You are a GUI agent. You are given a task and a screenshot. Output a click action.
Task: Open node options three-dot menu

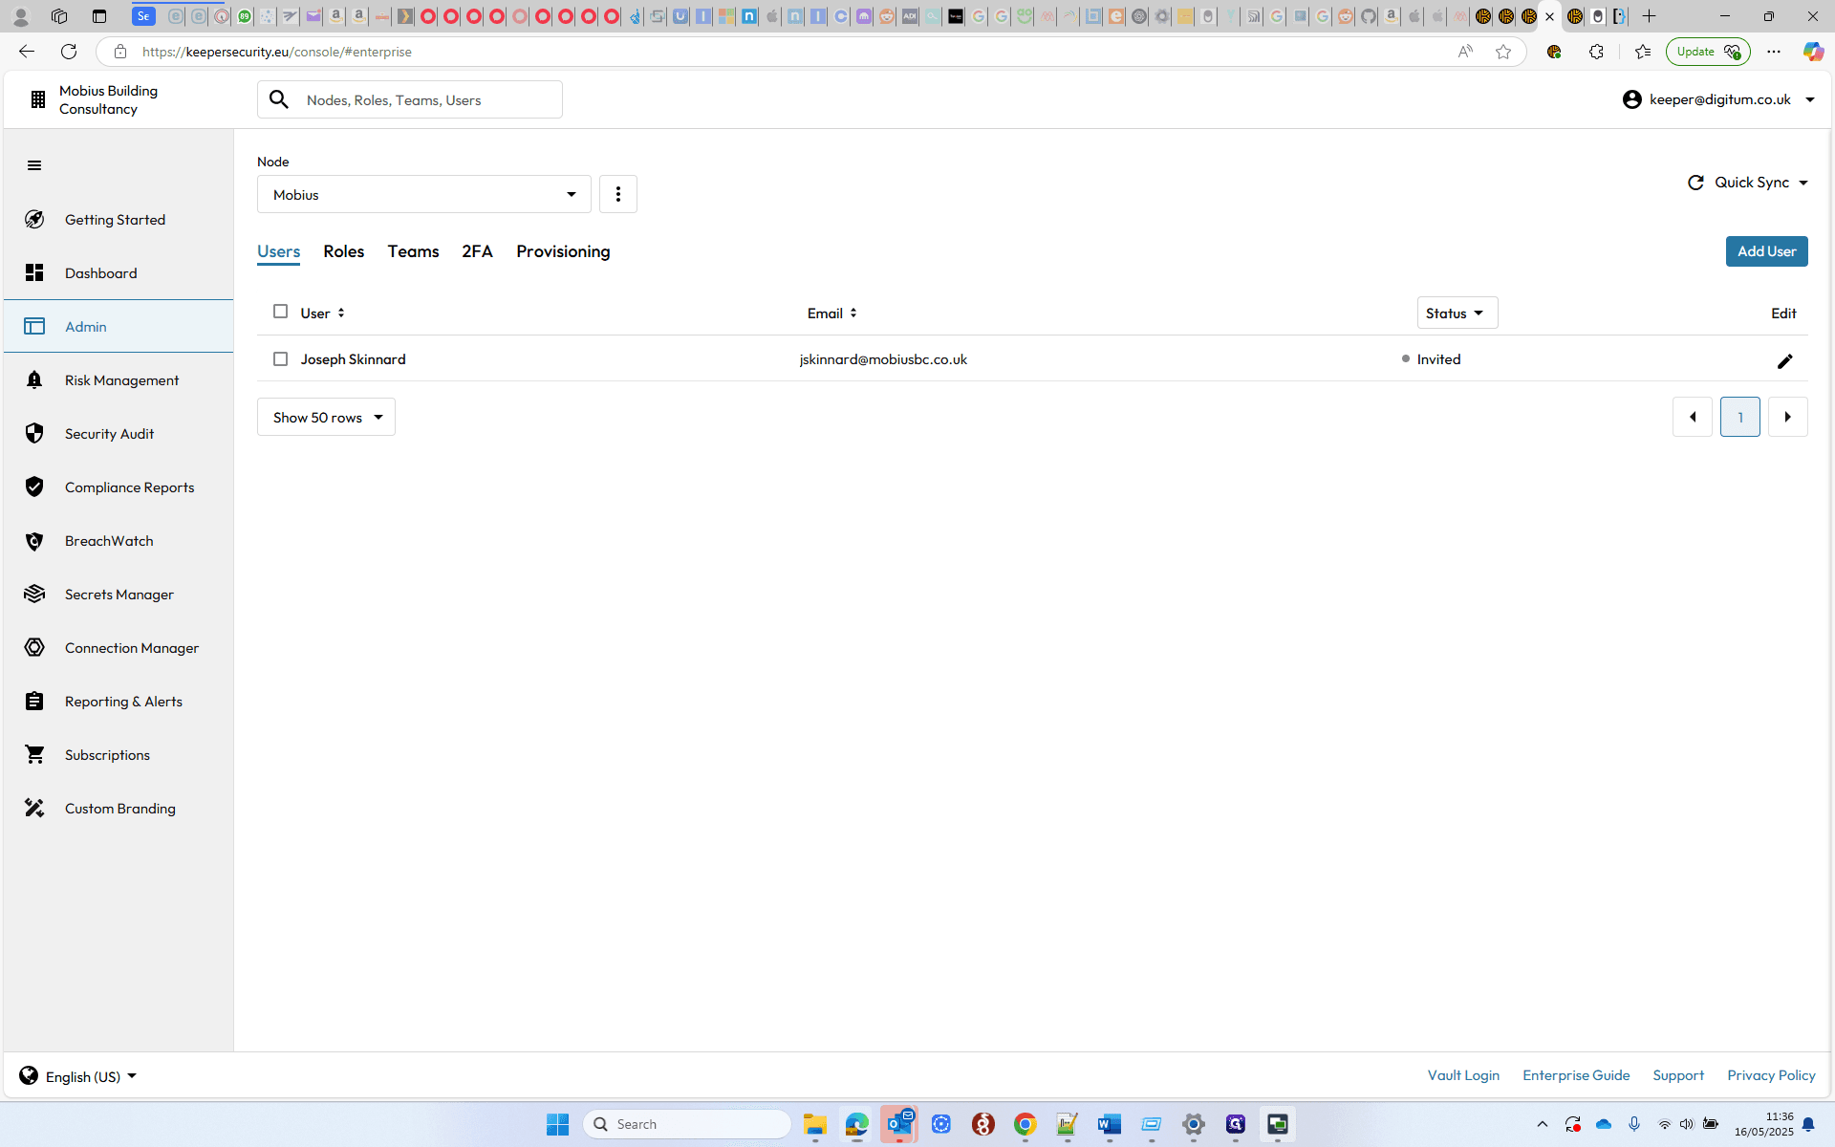[618, 194]
